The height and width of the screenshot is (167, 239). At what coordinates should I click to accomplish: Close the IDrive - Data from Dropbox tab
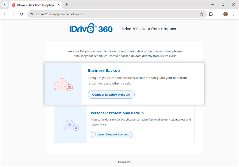pyautogui.click(x=58, y=5)
